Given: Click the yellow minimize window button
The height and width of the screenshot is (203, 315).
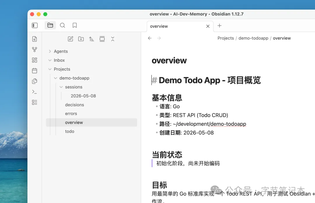Looking at the screenshot, I should pos(39,14).
